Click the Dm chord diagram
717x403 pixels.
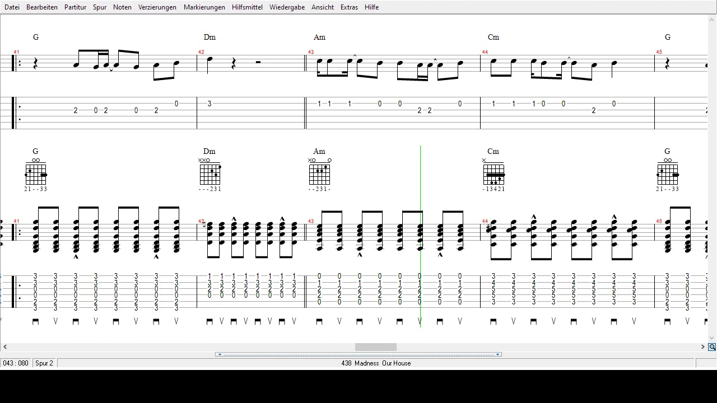click(x=209, y=172)
